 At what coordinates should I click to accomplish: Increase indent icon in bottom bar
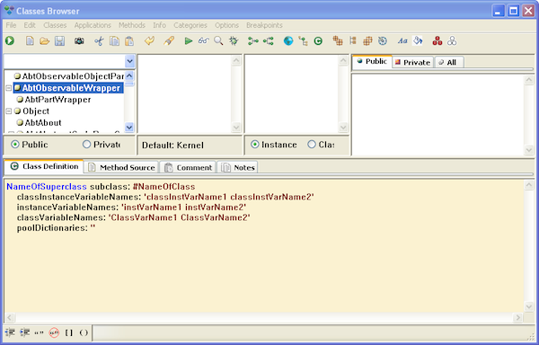pyautogui.click(x=24, y=332)
